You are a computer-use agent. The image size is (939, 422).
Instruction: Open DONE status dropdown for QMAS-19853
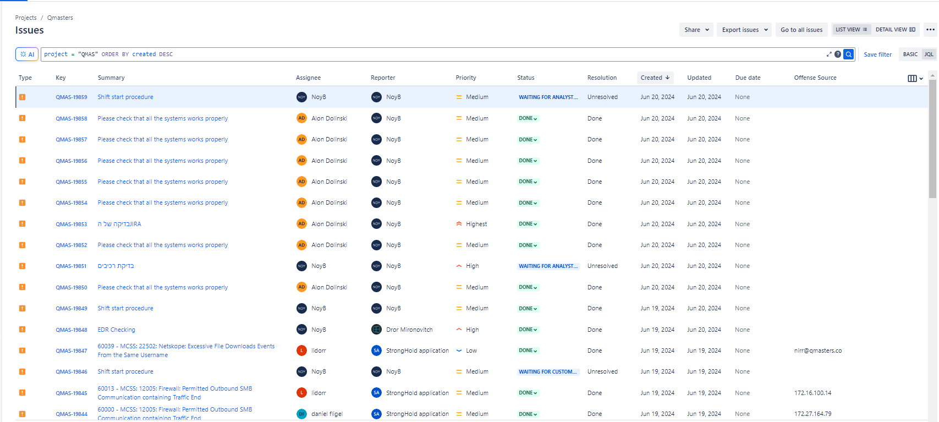tap(528, 224)
